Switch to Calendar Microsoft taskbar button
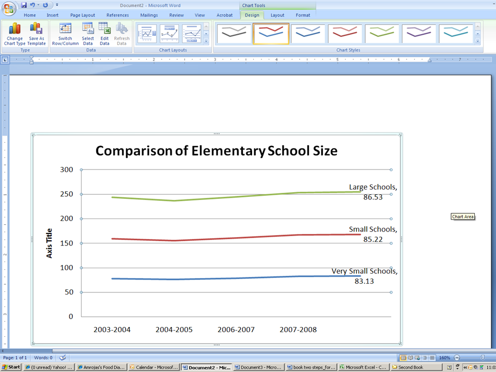496x372 pixels. pyautogui.click(x=153, y=367)
